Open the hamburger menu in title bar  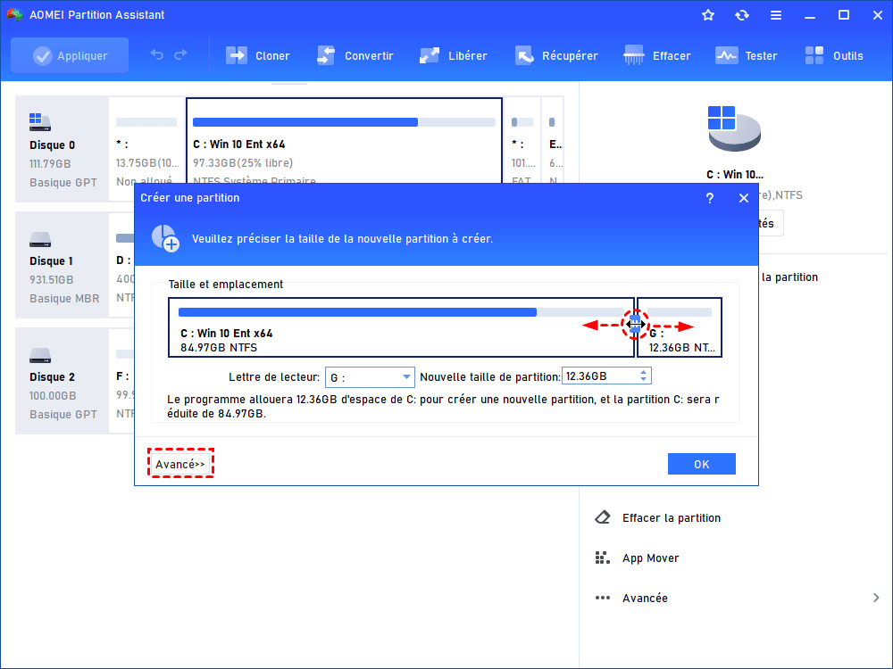pos(776,15)
